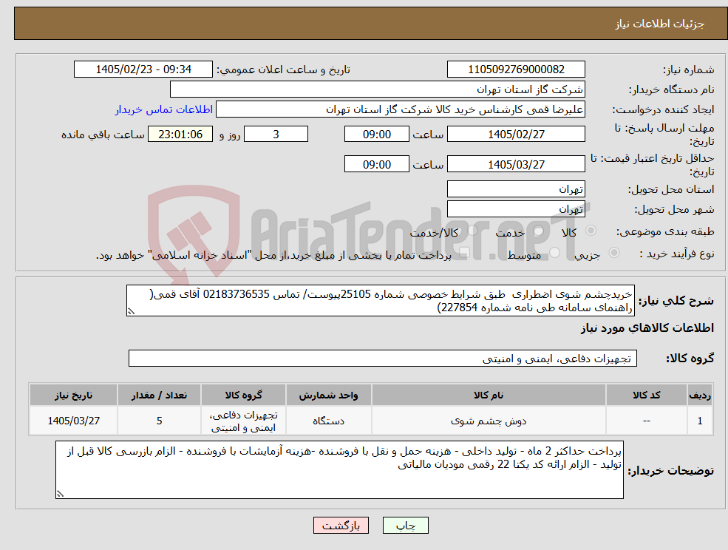Screen dimensions: 728x550
Task: Click price validity date 1405/03/27 field
Action: pyautogui.click(x=516, y=164)
